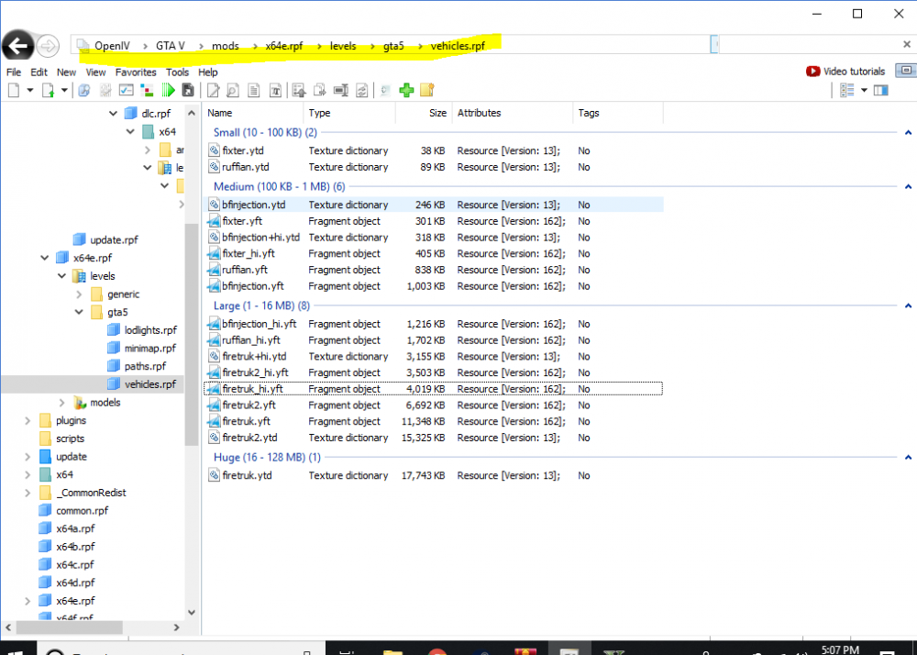Screen dimensions: 917x655
Task: Click the green plus add icon
Action: [406, 90]
